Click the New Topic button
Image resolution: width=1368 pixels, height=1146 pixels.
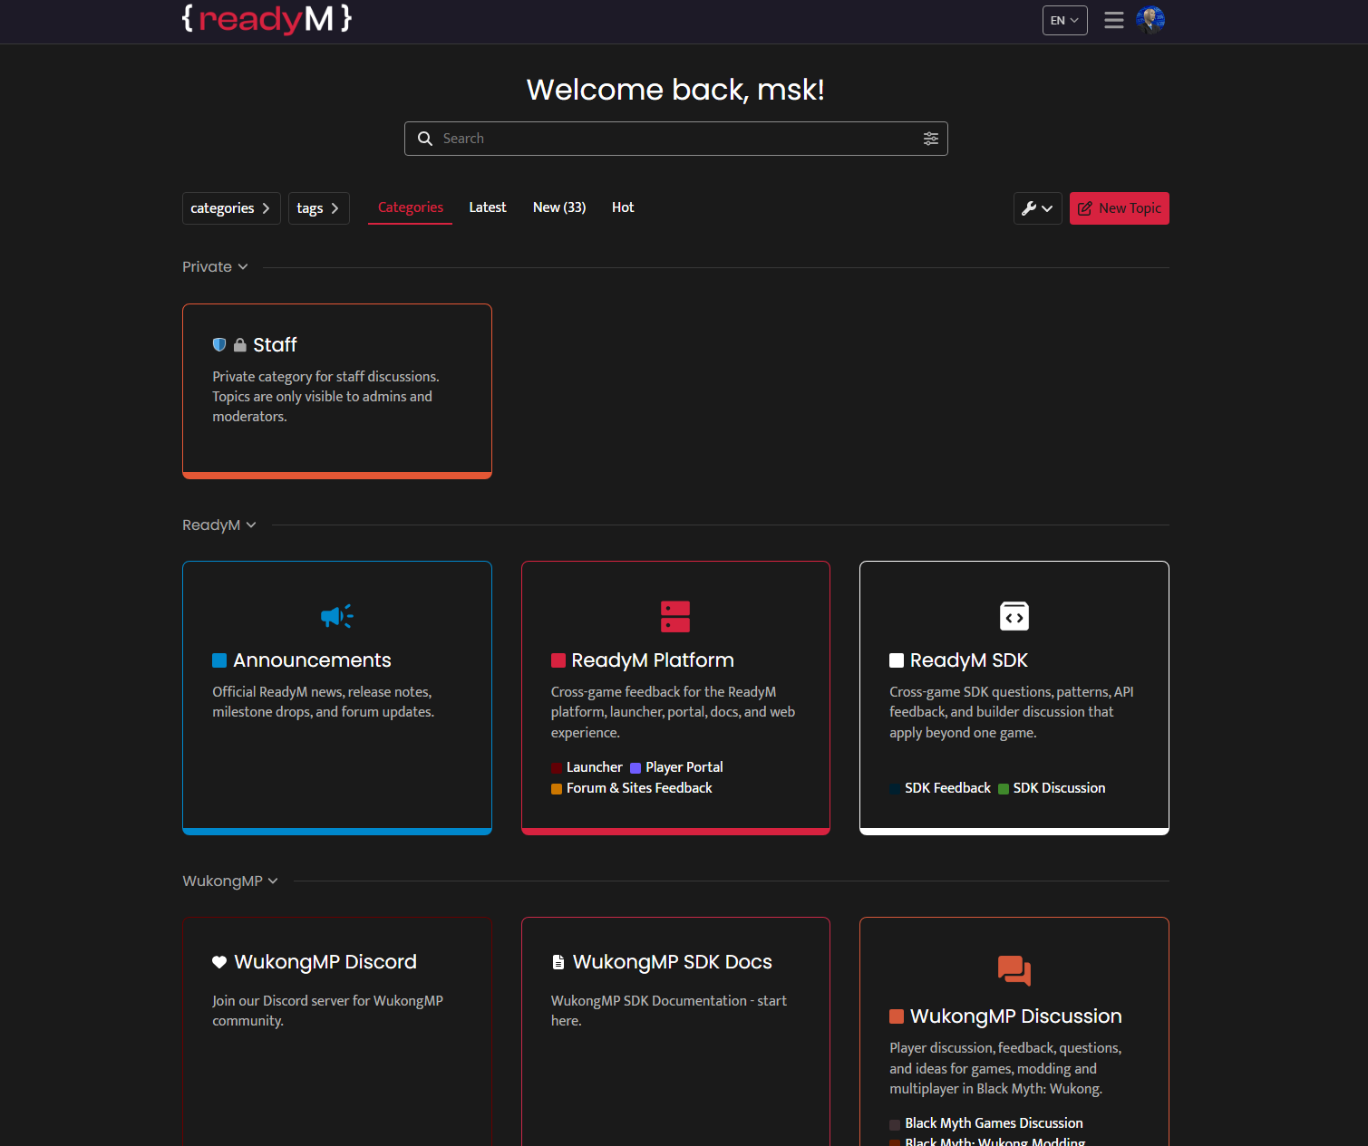coord(1119,208)
